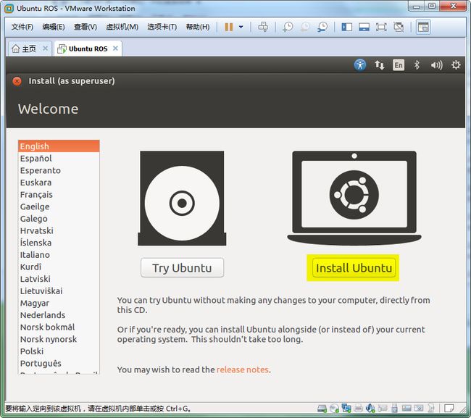Open the En keyboard input indicator
471x418 pixels.
point(399,65)
